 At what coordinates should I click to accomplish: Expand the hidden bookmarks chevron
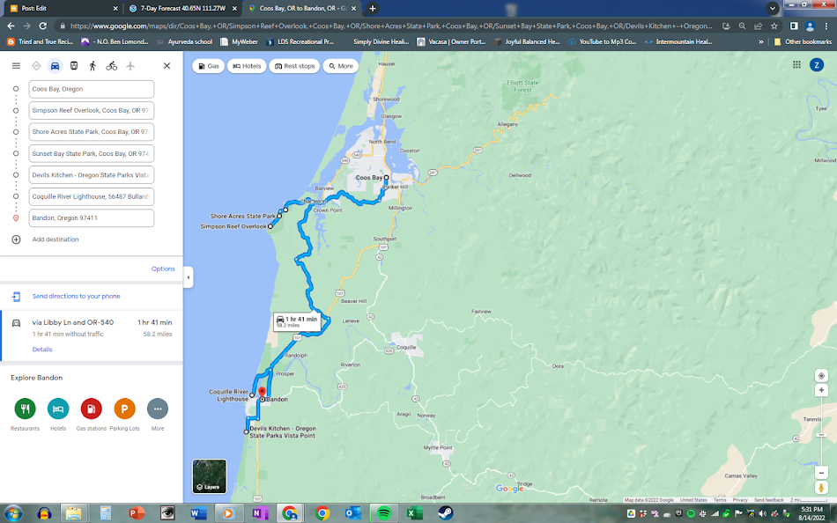coord(761,41)
